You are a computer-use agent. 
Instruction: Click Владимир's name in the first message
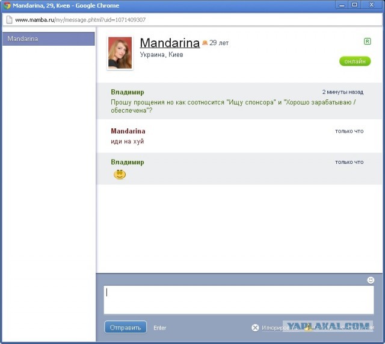pyautogui.click(x=128, y=92)
